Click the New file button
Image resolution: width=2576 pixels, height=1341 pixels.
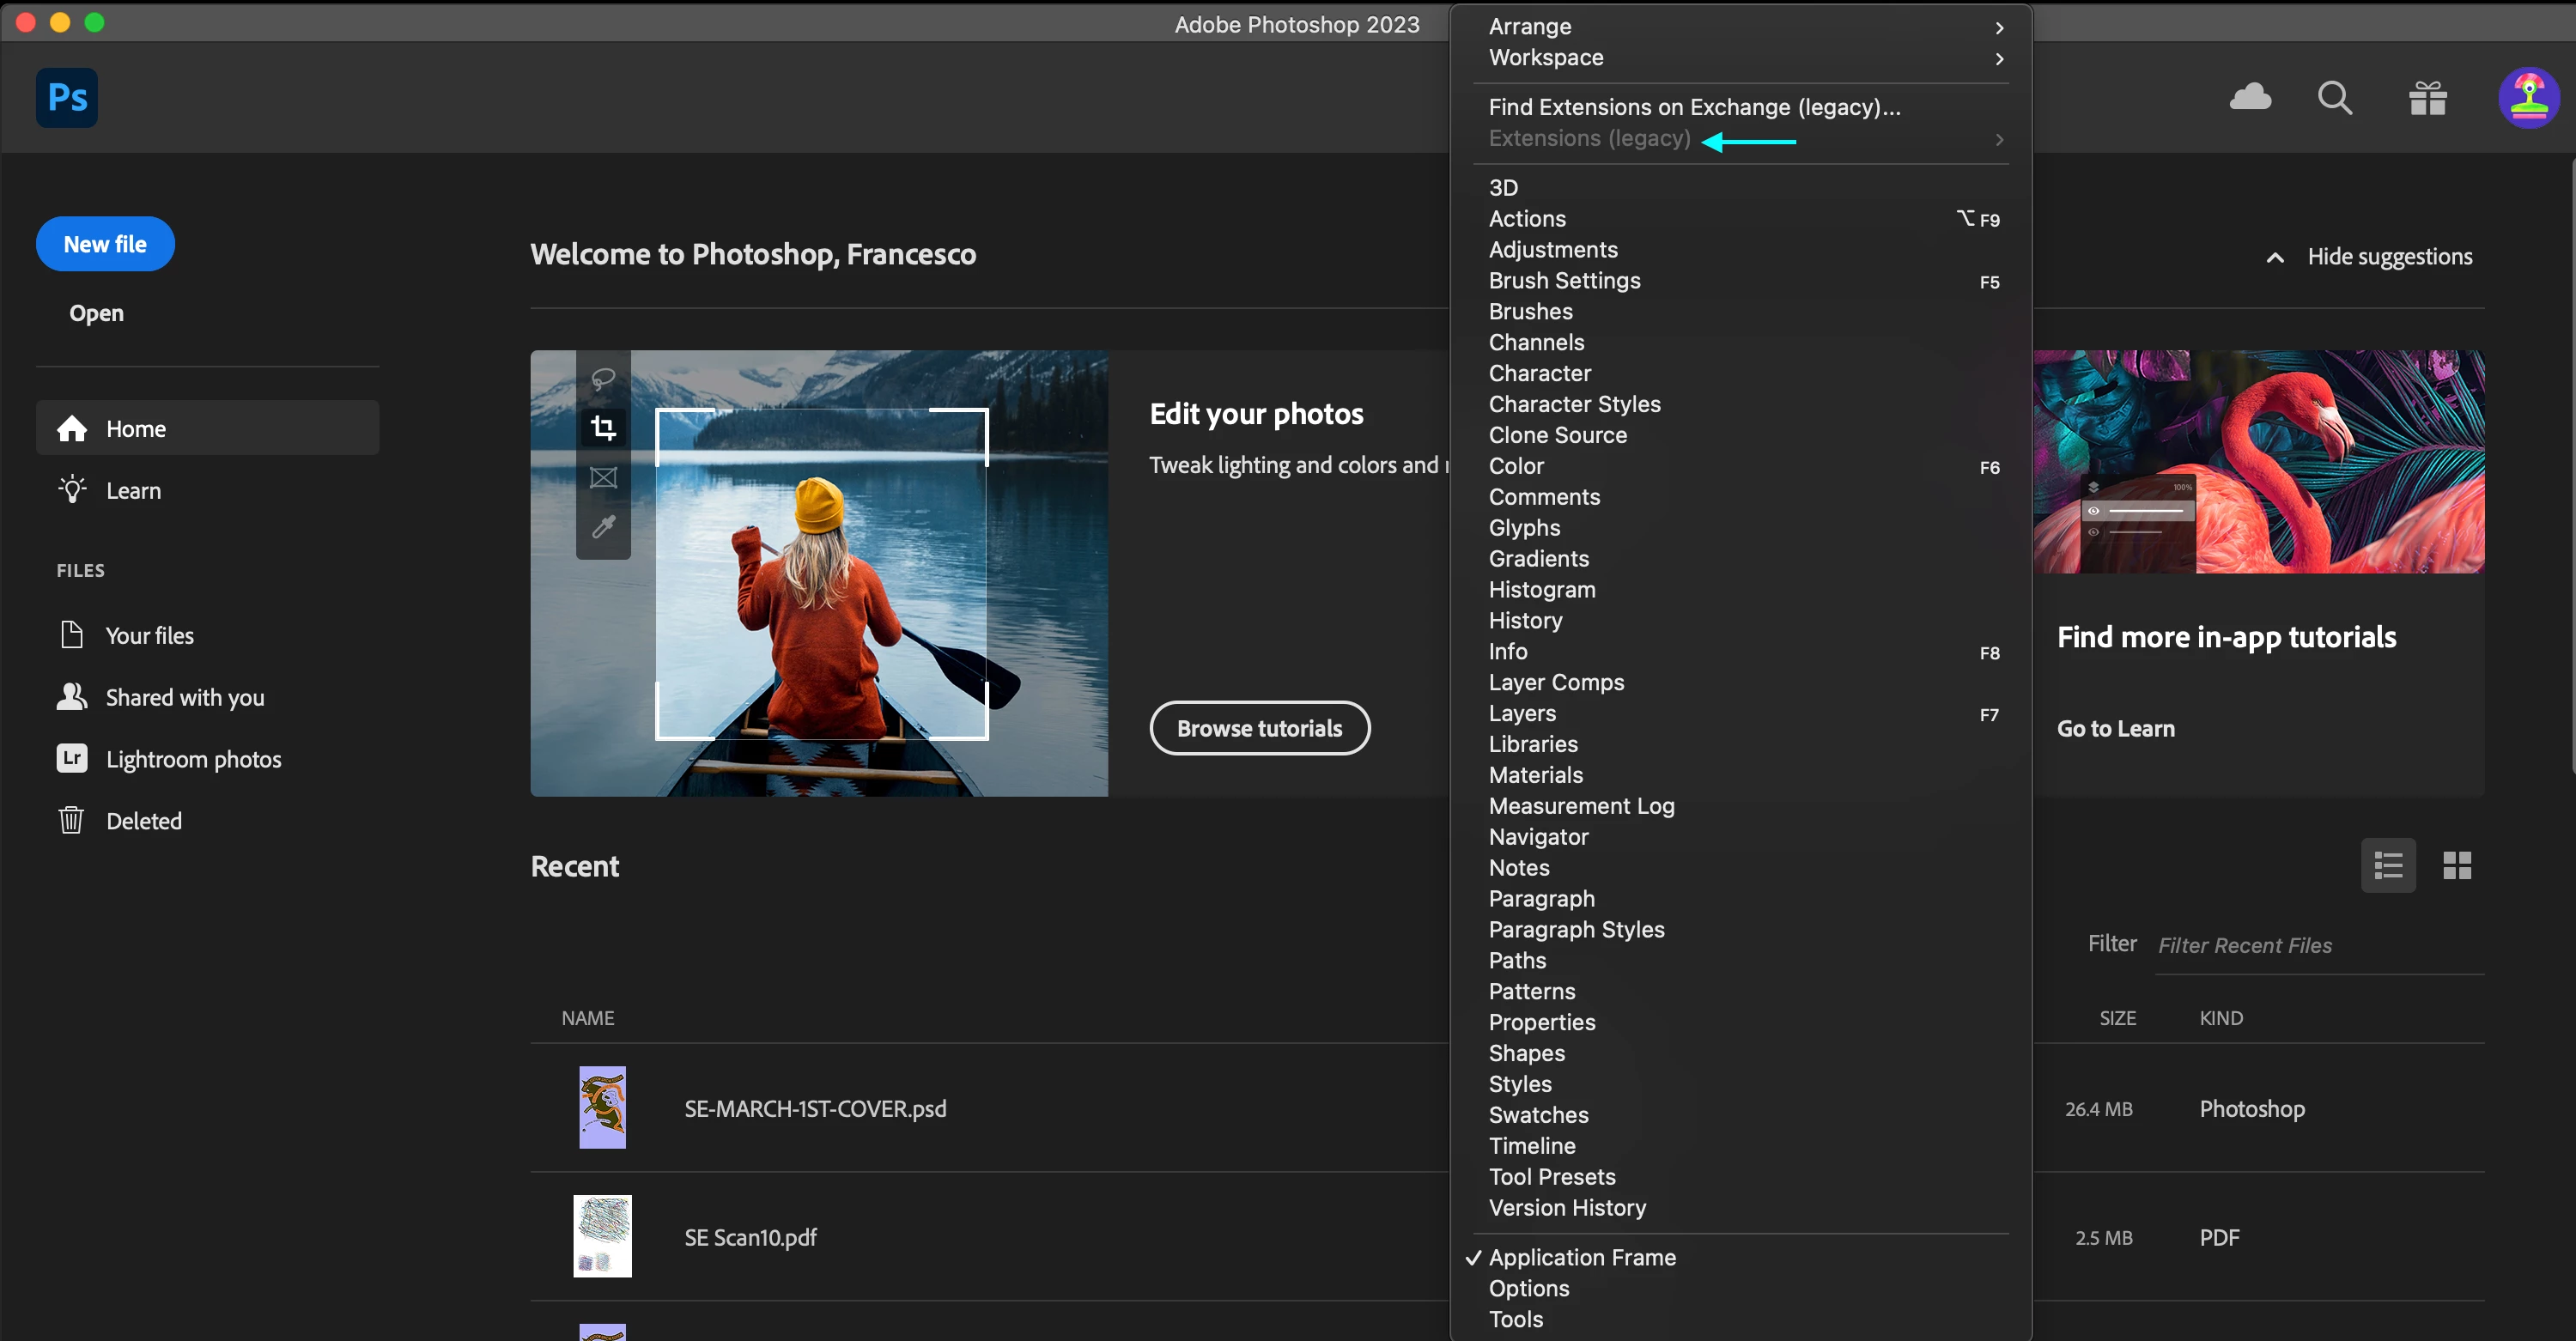click(x=105, y=244)
